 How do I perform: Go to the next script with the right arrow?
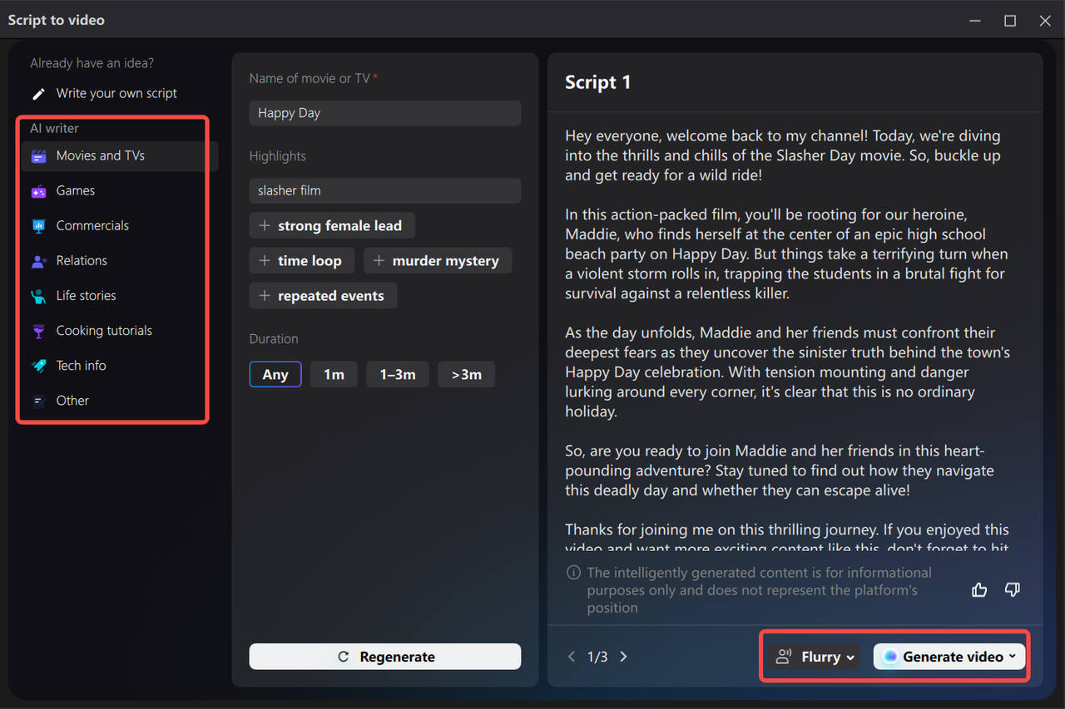(x=623, y=656)
